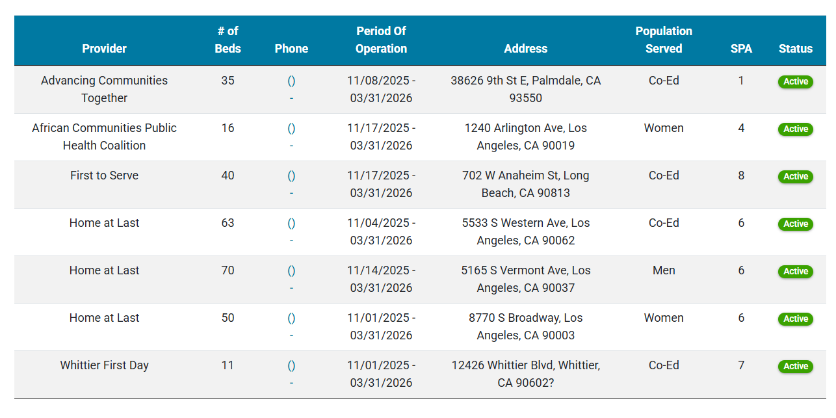
Task: Open phone link for the 63-bed Home at Last
Action: (x=291, y=224)
